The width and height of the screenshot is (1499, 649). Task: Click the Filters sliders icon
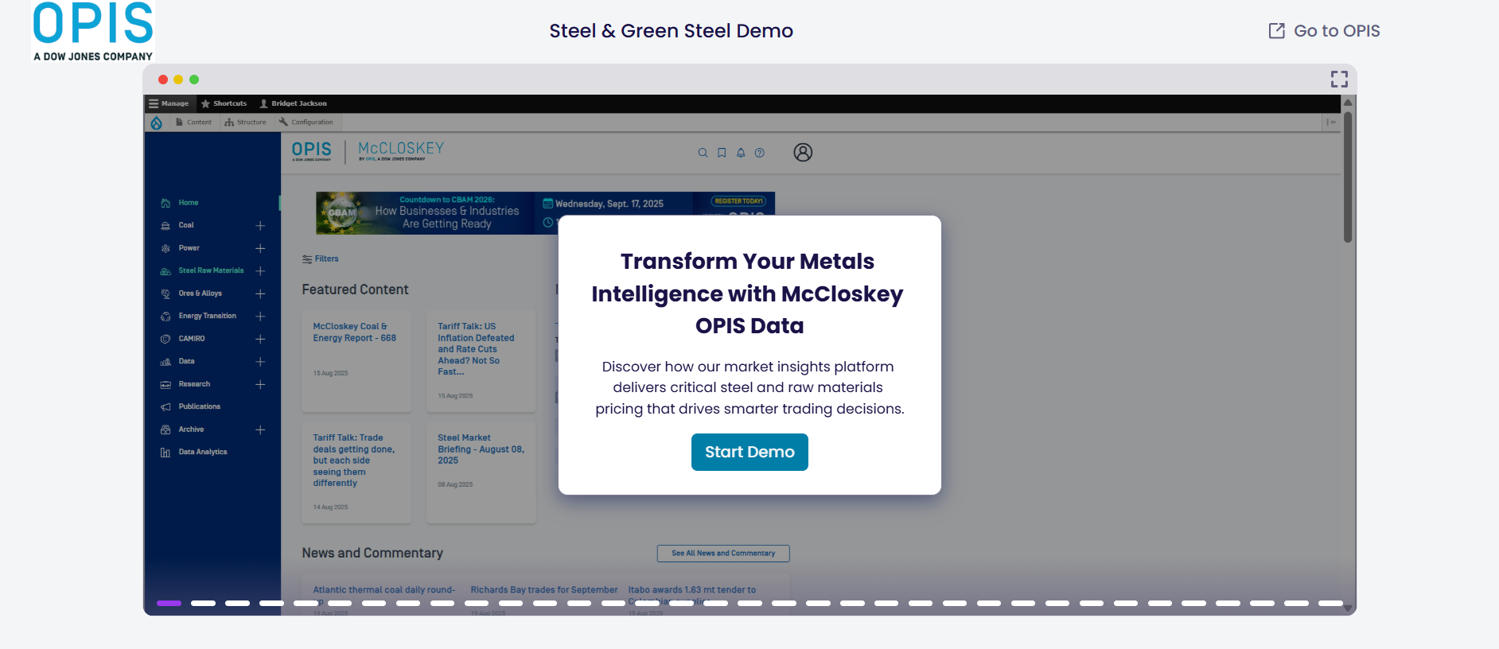pos(307,259)
